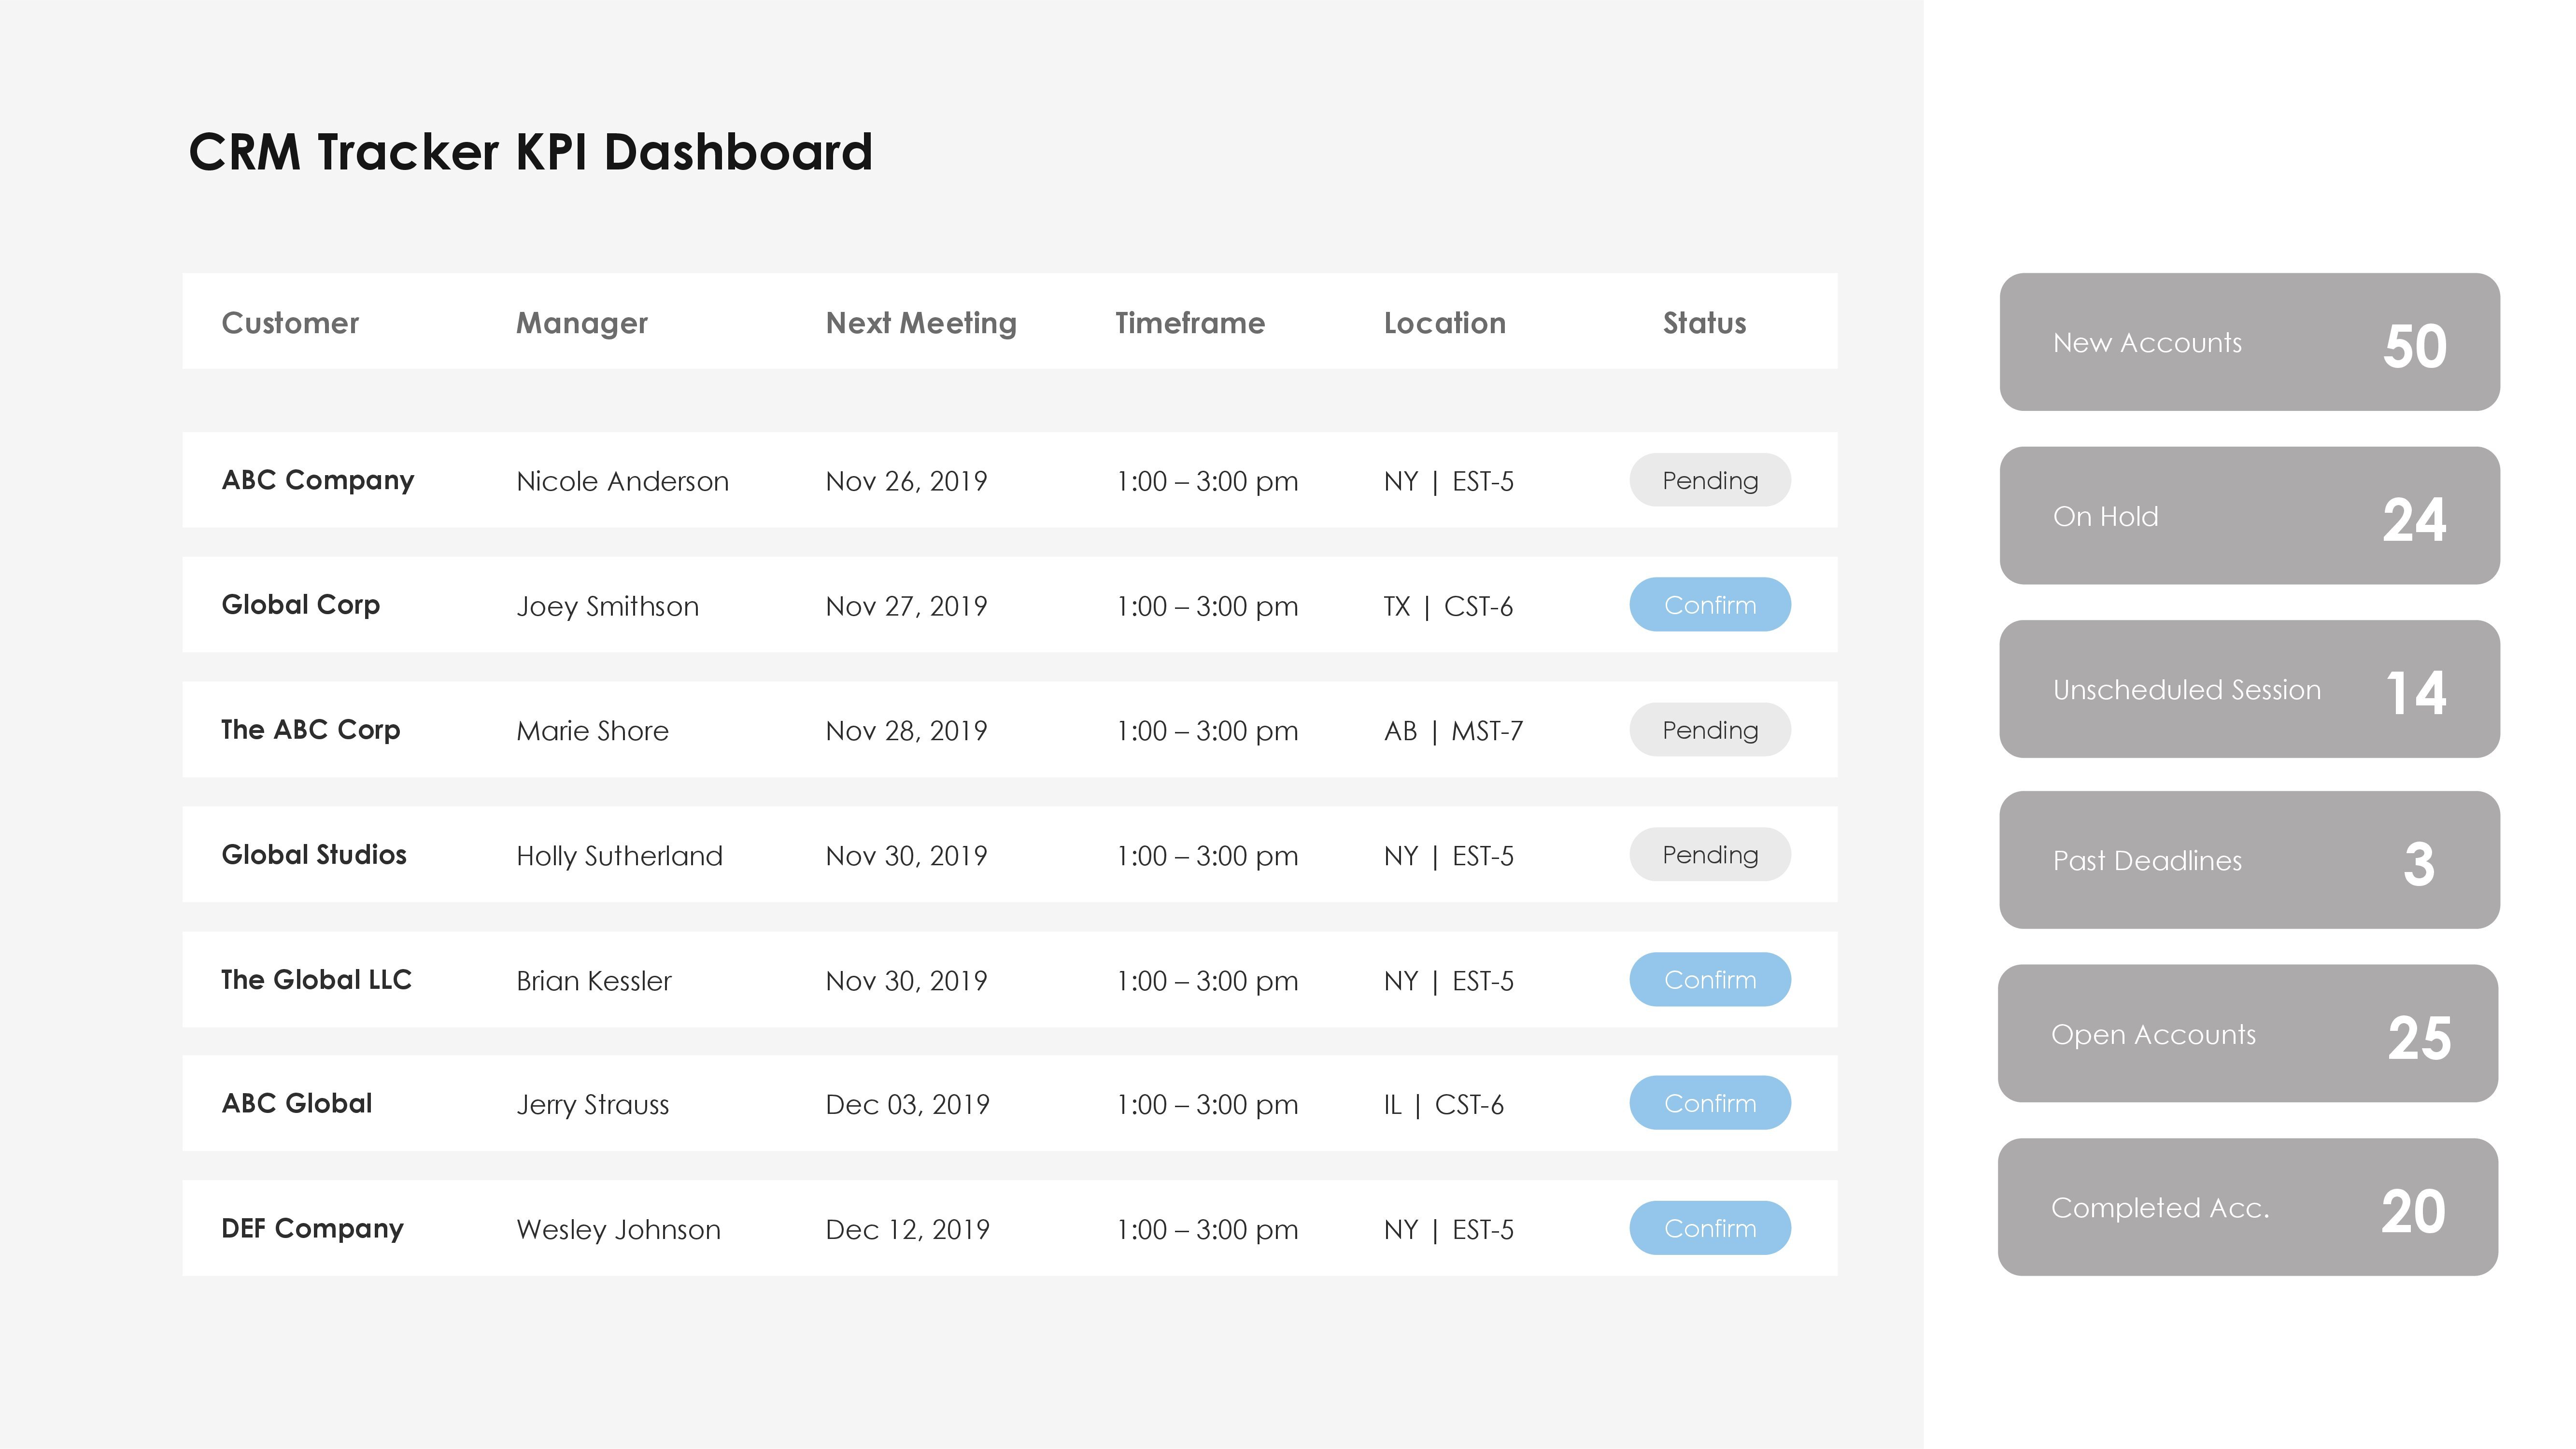Select the ABC Company customer name
The image size is (2576, 1449).
point(318,480)
